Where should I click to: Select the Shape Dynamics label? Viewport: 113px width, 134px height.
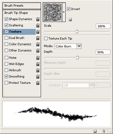(x=20, y=19)
